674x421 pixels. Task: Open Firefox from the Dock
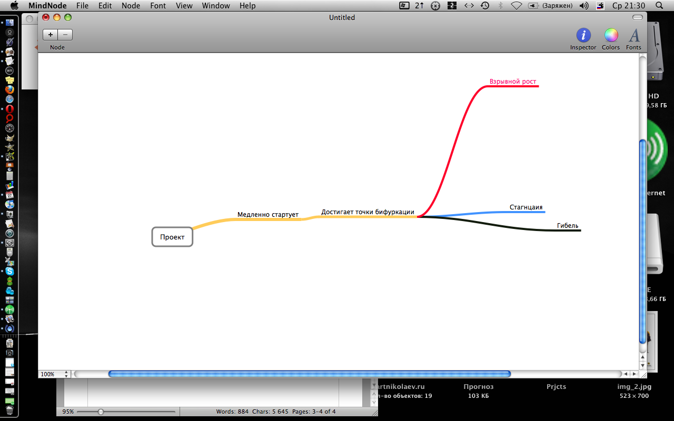(9, 89)
